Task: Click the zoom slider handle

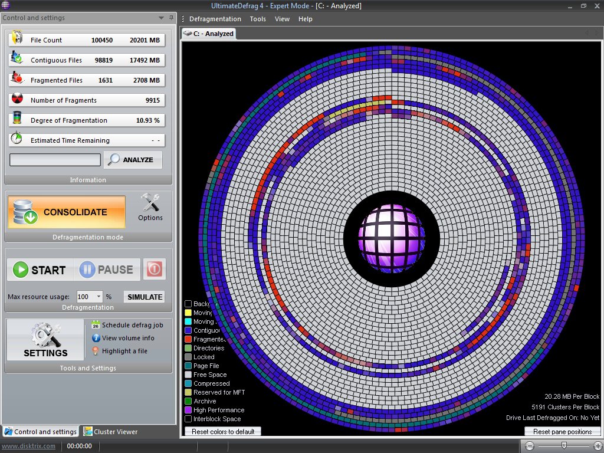Action: (564, 446)
